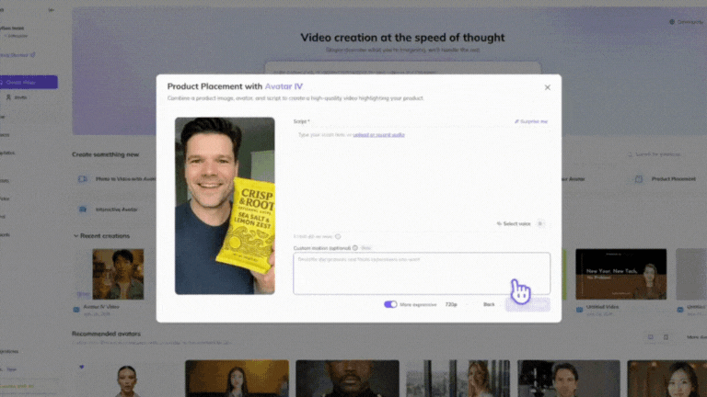Click the Surprise me script generator

click(531, 121)
